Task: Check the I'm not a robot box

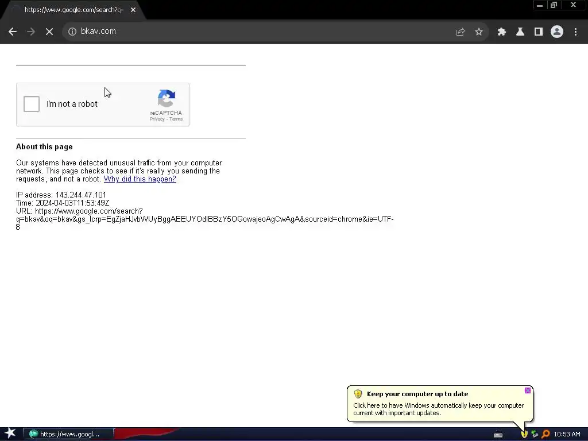Action: tap(32, 104)
